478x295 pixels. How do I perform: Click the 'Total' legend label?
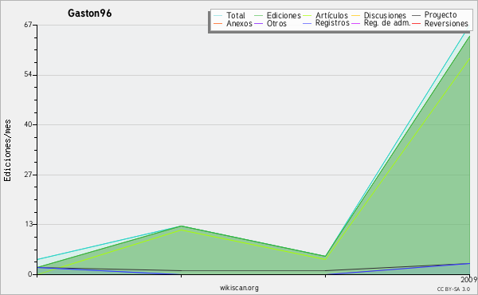coord(236,15)
